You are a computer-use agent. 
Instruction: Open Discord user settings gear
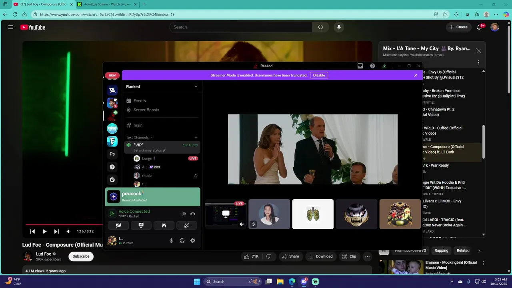(193, 240)
